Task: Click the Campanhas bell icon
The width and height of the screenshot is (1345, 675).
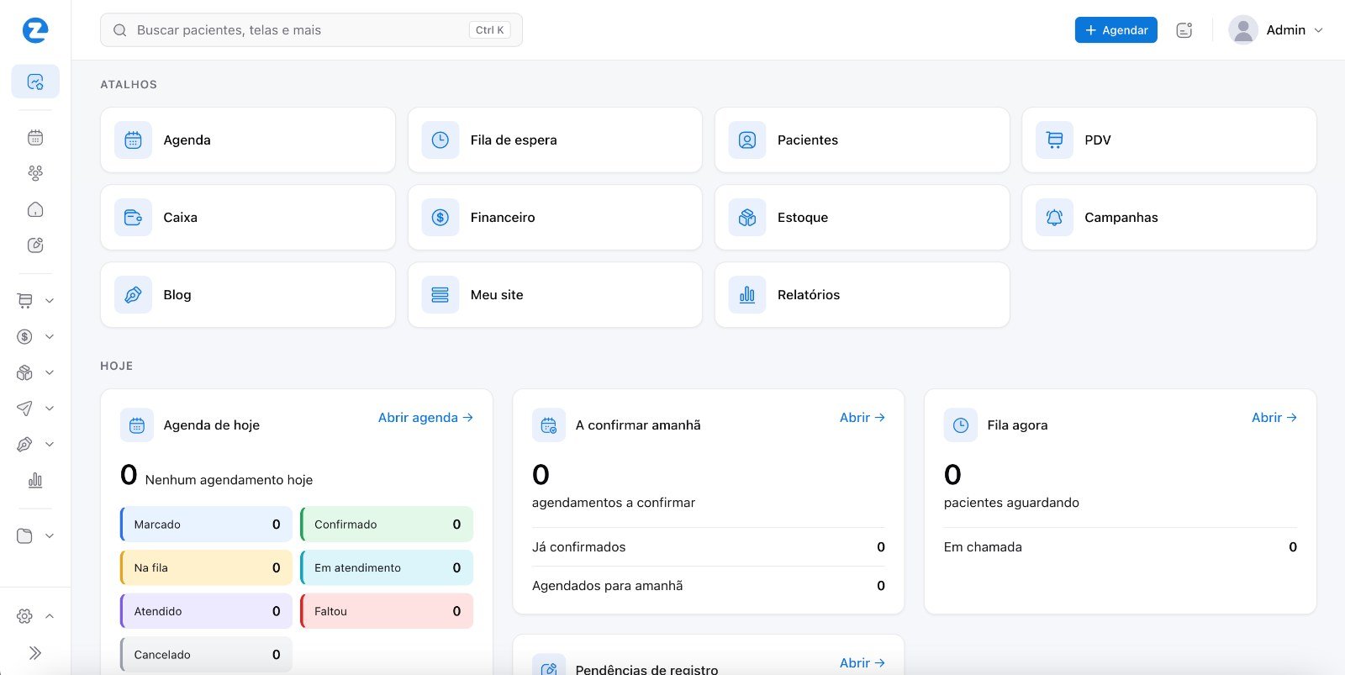Action: point(1054,218)
